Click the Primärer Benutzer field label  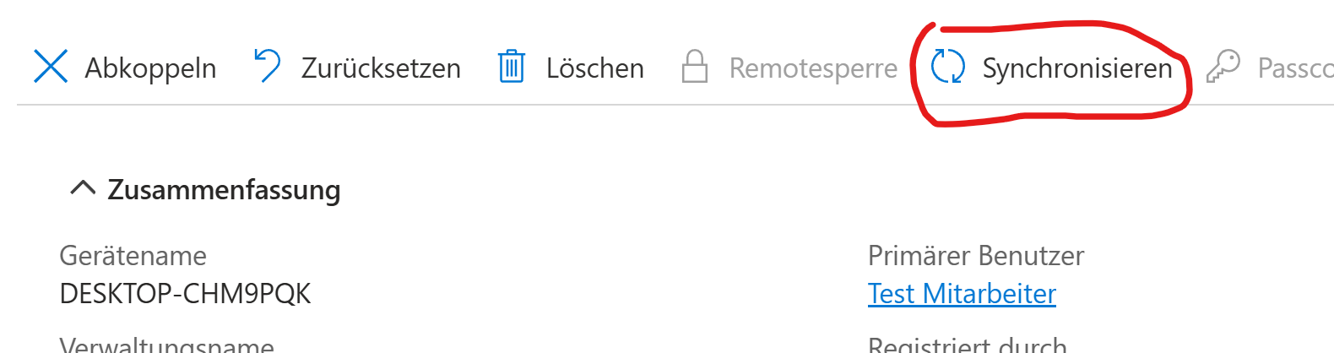(975, 255)
